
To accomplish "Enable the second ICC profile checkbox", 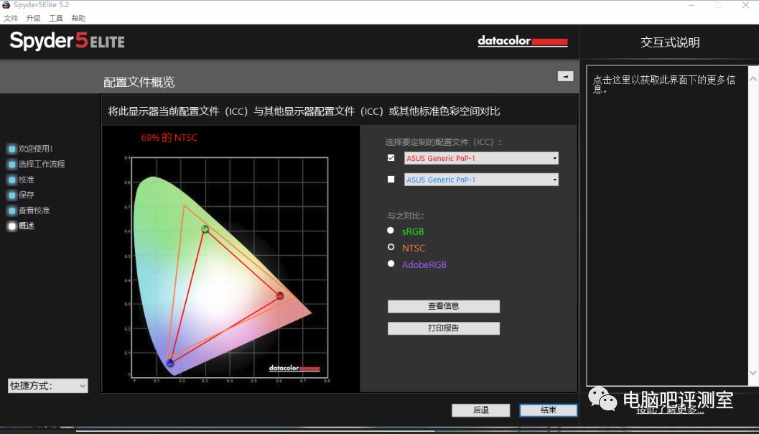I will pyautogui.click(x=391, y=179).
